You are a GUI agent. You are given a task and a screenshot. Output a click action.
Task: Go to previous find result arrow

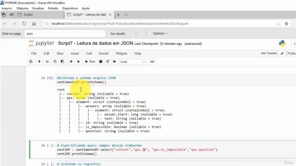pyautogui.click(x=136, y=34)
